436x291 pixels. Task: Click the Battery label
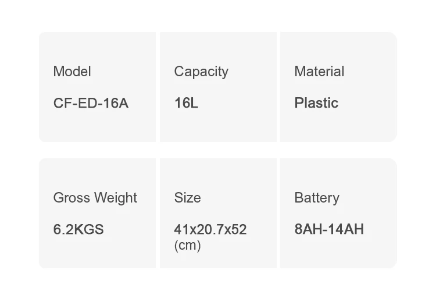tap(317, 198)
